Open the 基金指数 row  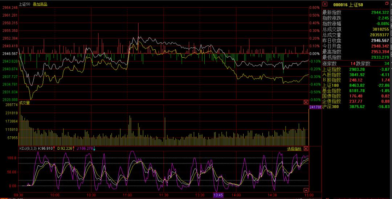(332, 91)
